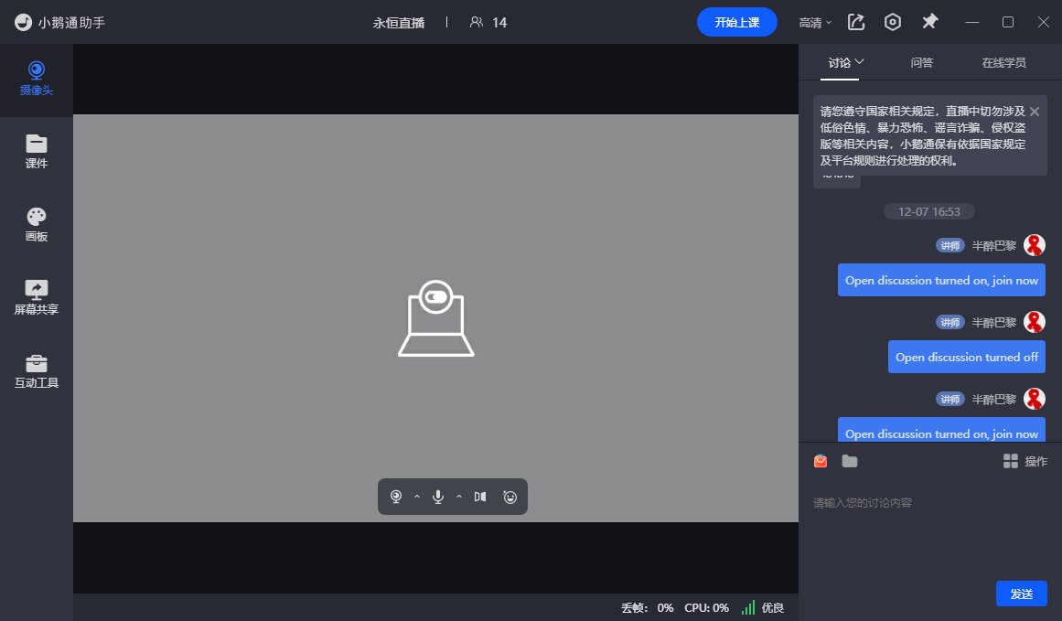Start 屏幕共享 screen sharing
This screenshot has width=1062, height=621.
point(37,298)
